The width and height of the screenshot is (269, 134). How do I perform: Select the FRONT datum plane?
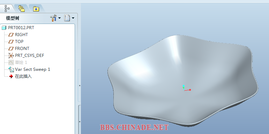[x=19, y=49]
